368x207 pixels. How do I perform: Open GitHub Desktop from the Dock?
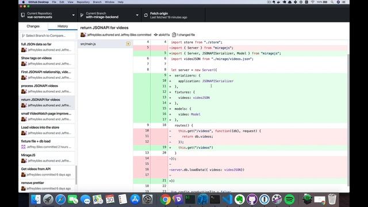click(x=252, y=200)
